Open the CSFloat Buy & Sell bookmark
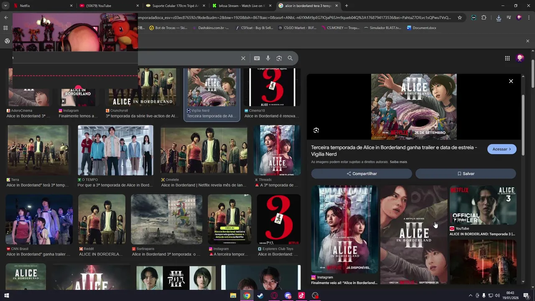This screenshot has width=535, height=301. (254, 28)
